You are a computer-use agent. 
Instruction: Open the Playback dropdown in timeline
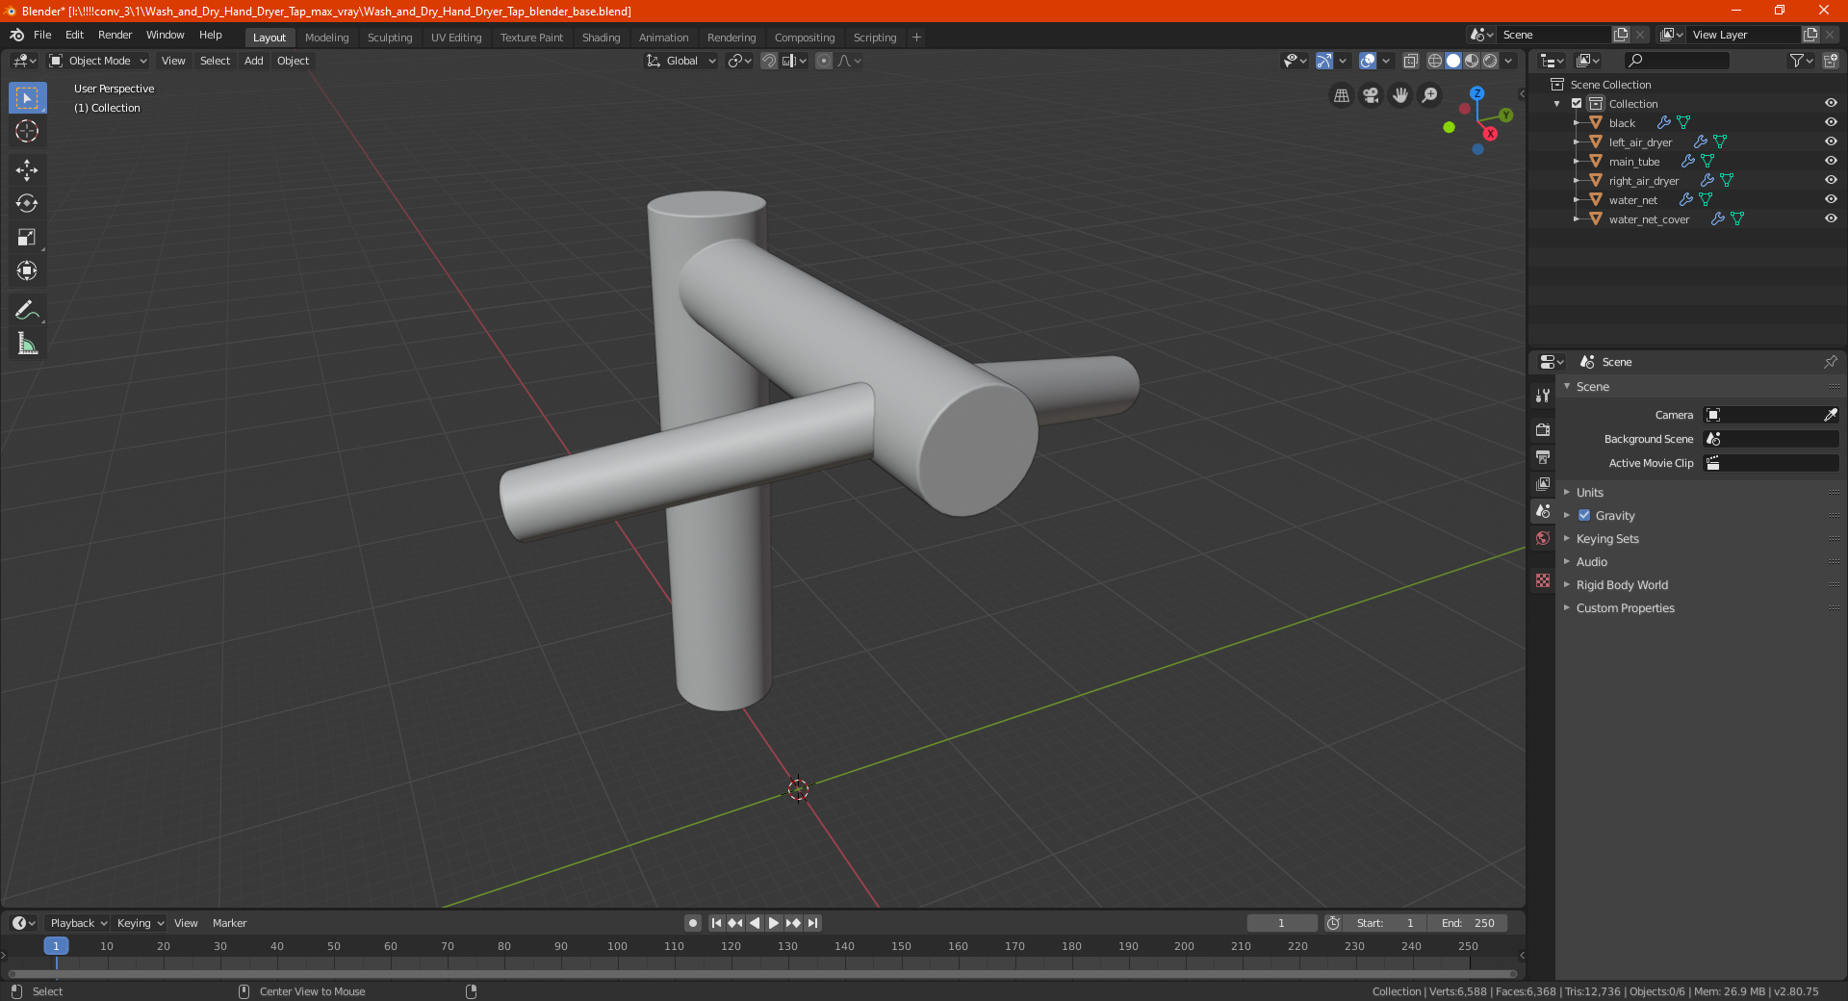click(x=78, y=923)
